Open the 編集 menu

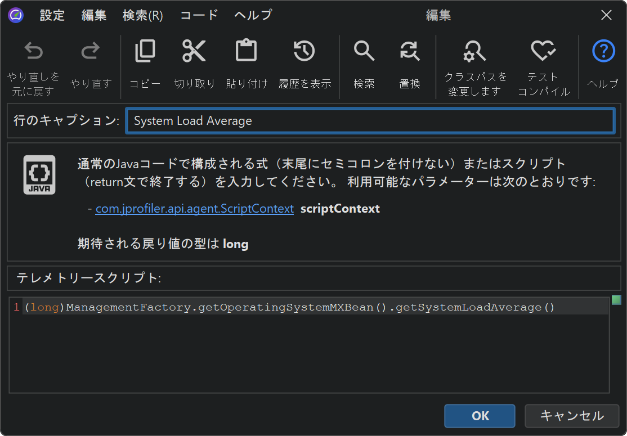click(x=93, y=15)
